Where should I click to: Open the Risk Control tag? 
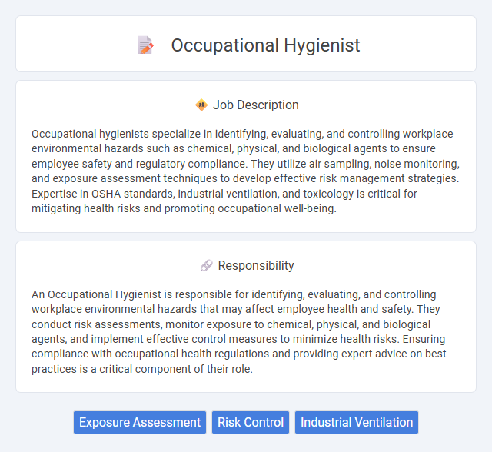[251, 422]
